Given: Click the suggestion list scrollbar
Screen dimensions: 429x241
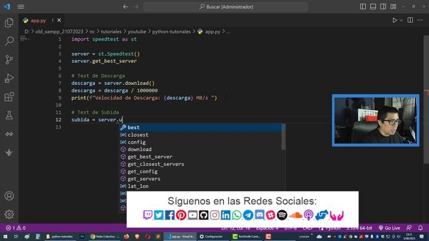Looking at the screenshot, I should click(x=283, y=137).
